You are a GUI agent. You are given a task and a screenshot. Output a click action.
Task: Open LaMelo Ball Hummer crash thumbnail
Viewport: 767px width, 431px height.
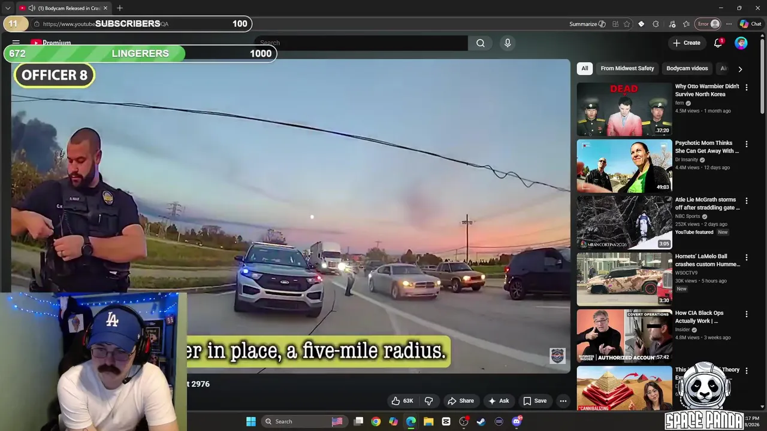(x=624, y=280)
